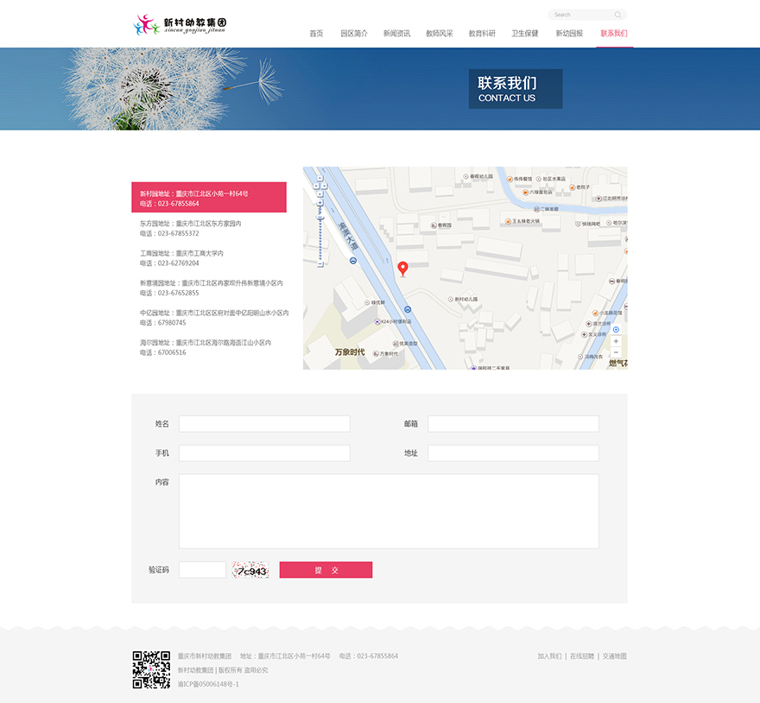Click 绿优鲜 map marker
Screen dimensions: 760x703
click(367, 302)
